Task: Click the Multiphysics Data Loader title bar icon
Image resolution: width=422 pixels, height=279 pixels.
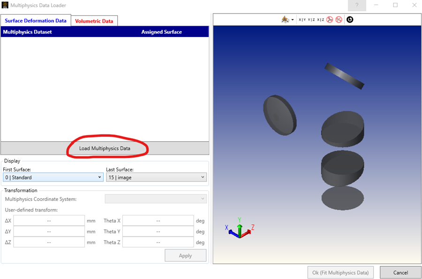Action: 5,5
